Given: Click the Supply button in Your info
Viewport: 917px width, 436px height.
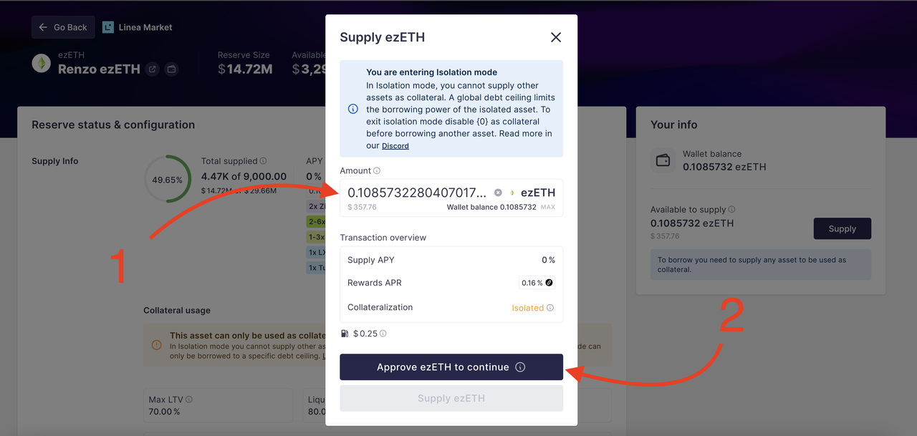Looking at the screenshot, I should [x=842, y=228].
